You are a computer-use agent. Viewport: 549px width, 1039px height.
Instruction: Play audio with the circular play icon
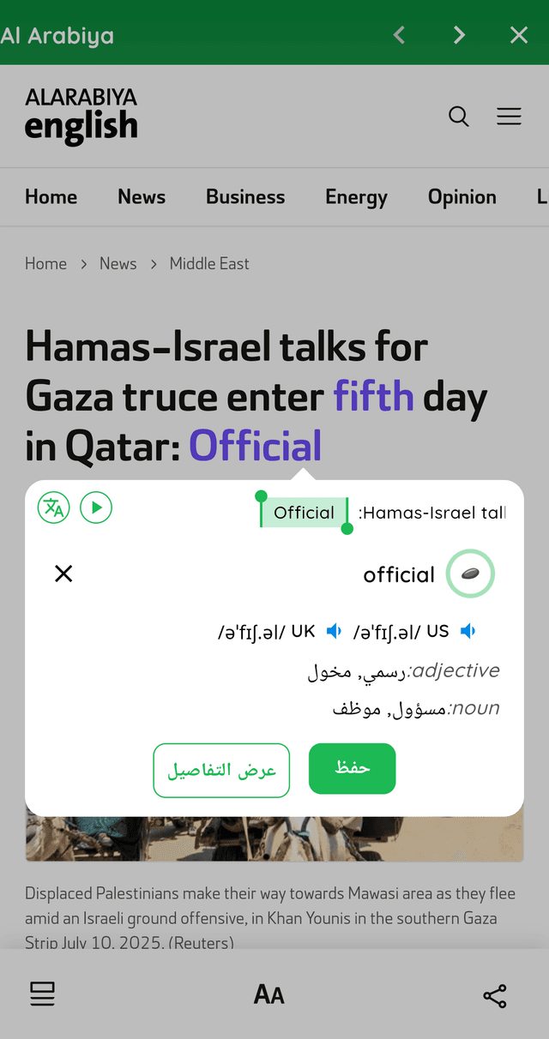96,507
